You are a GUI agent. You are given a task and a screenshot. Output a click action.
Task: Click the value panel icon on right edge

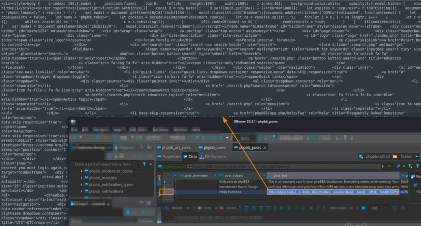[413, 177]
